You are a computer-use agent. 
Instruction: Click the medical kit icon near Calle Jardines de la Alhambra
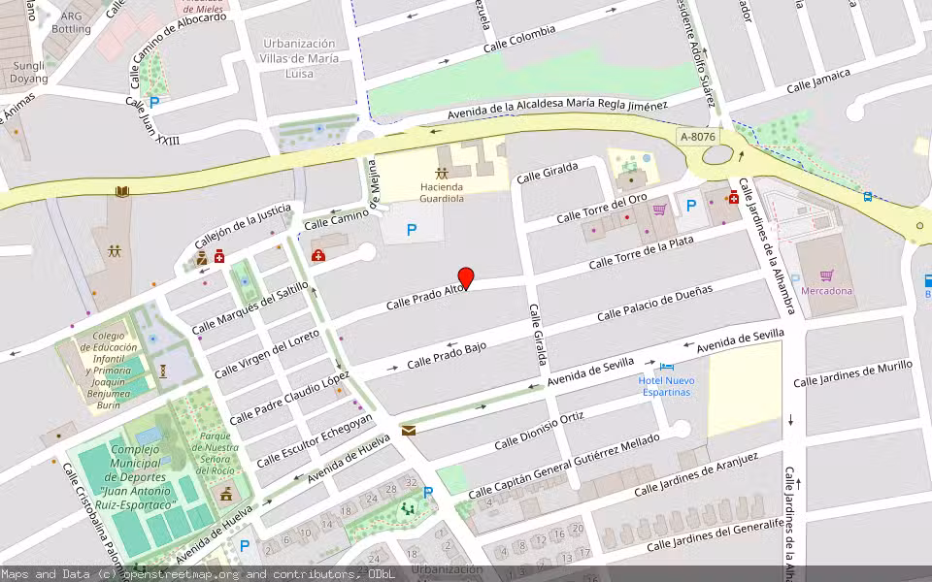point(734,198)
